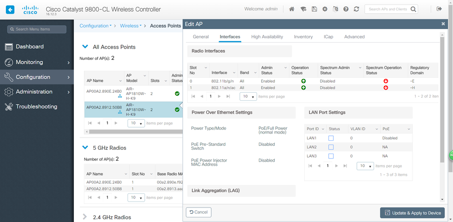Image resolution: width=453 pixels, height=222 pixels.
Task: Open the help question mark icon
Action: point(346,9)
